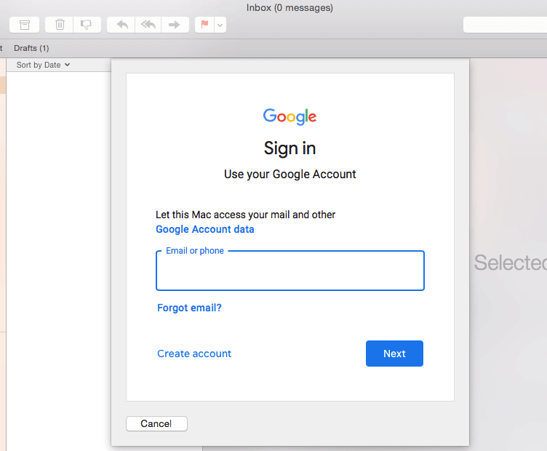Click the Inbox window title
Image resolution: width=547 pixels, height=451 pixels.
pyautogui.click(x=290, y=8)
